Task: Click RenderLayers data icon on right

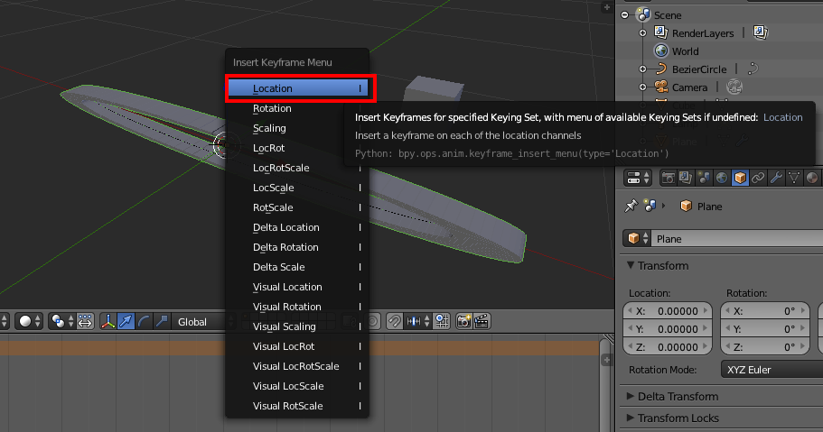Action: click(760, 32)
